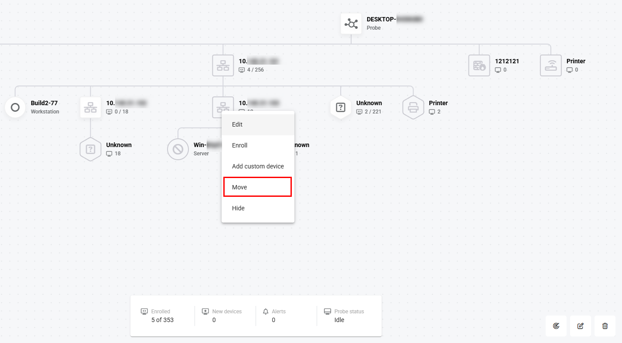Select Hide from the context menu
Viewport: 622px width, 343px height.
[x=258, y=208]
